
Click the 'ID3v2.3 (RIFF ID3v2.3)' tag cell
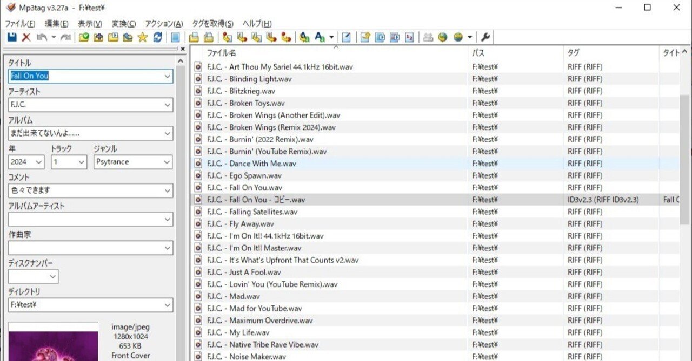(x=603, y=200)
